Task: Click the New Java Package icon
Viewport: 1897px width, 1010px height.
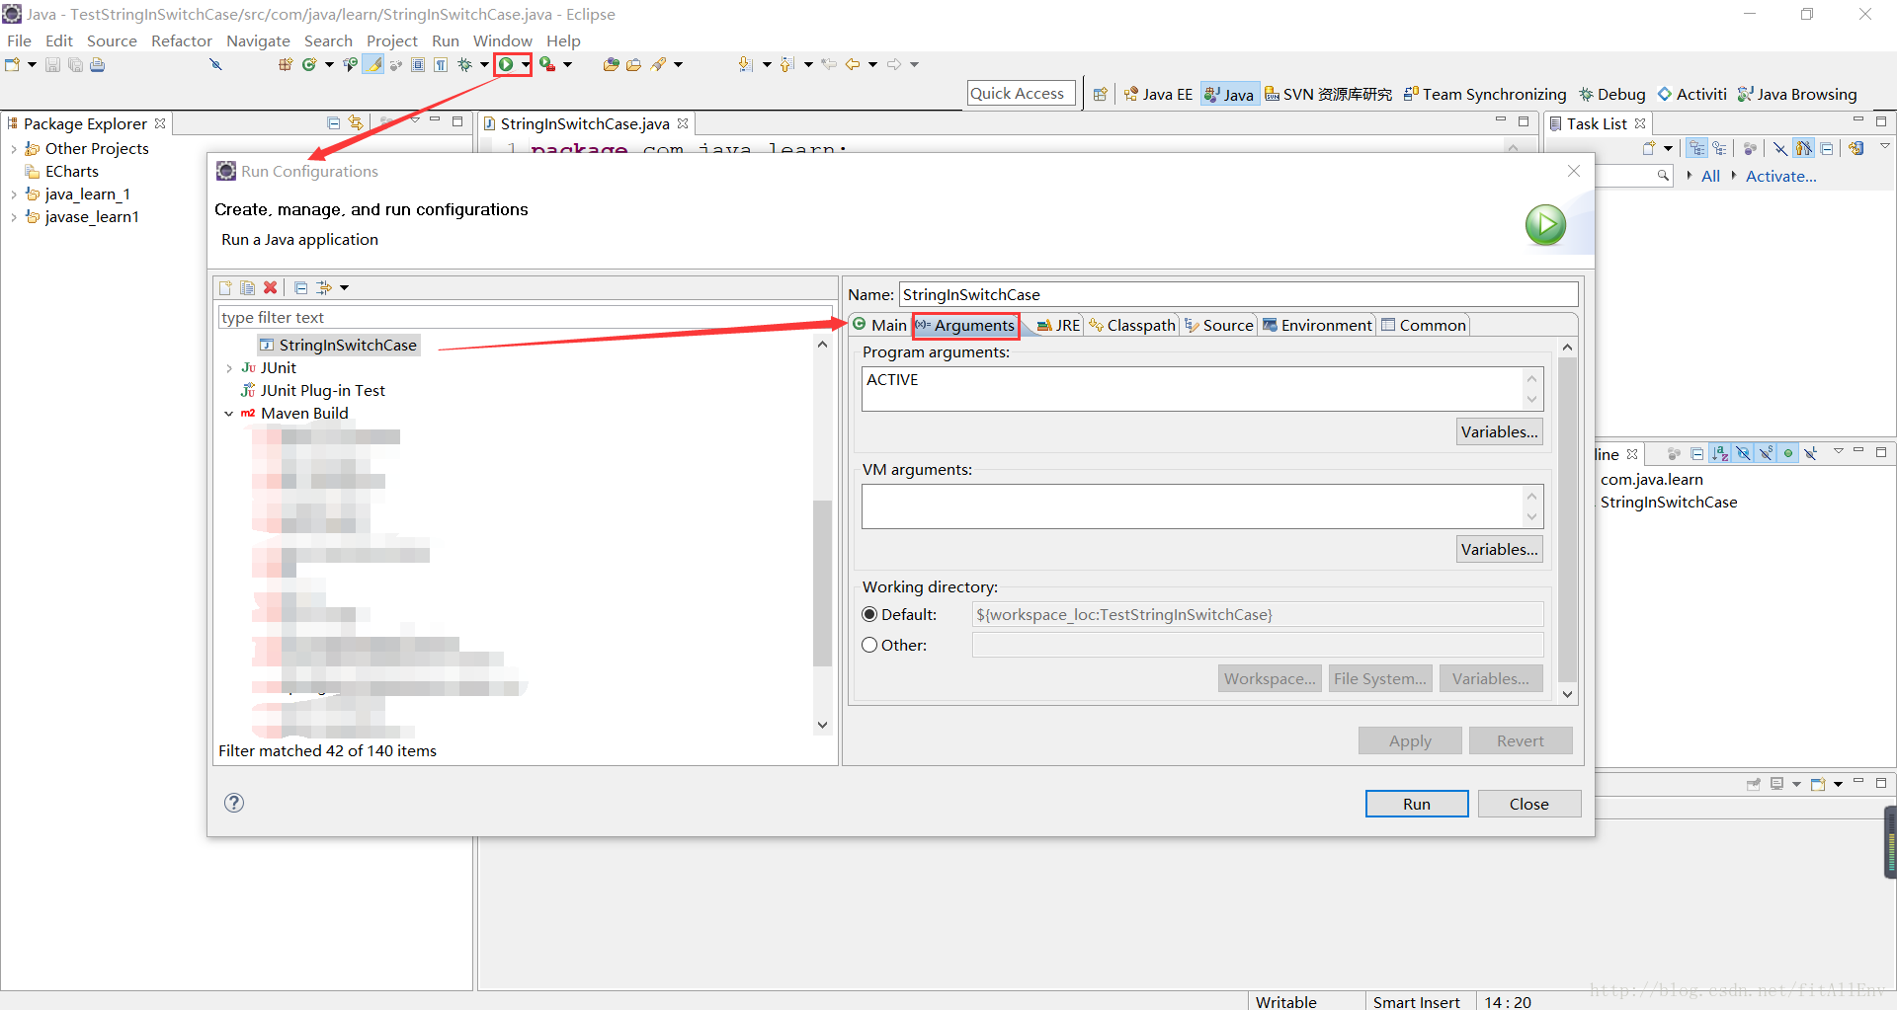Action: click(286, 65)
